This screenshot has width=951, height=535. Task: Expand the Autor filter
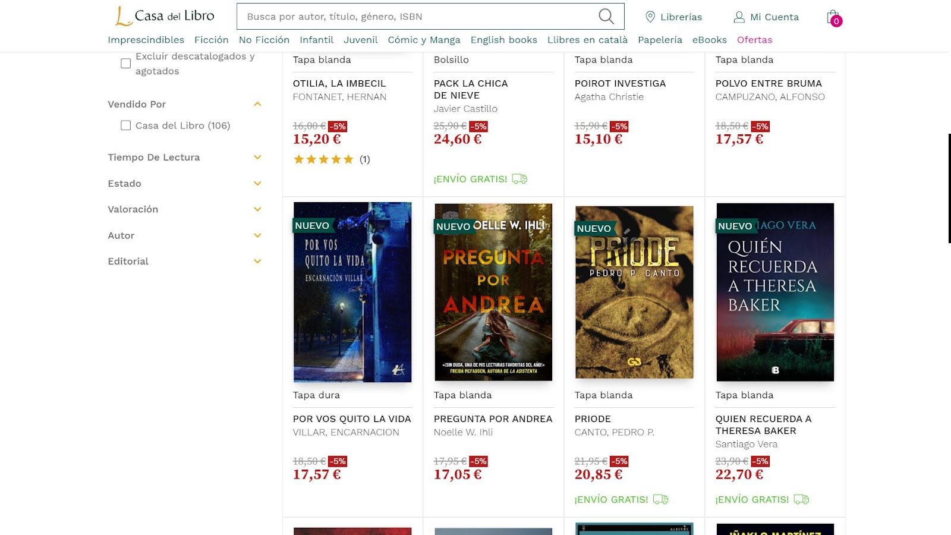[257, 235]
